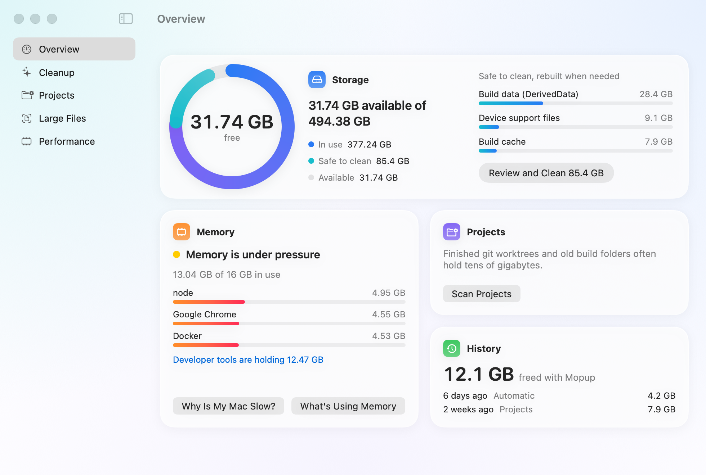Click the Google Chrome memory usage bar
Screen dimensions: 706x475
coord(289,324)
